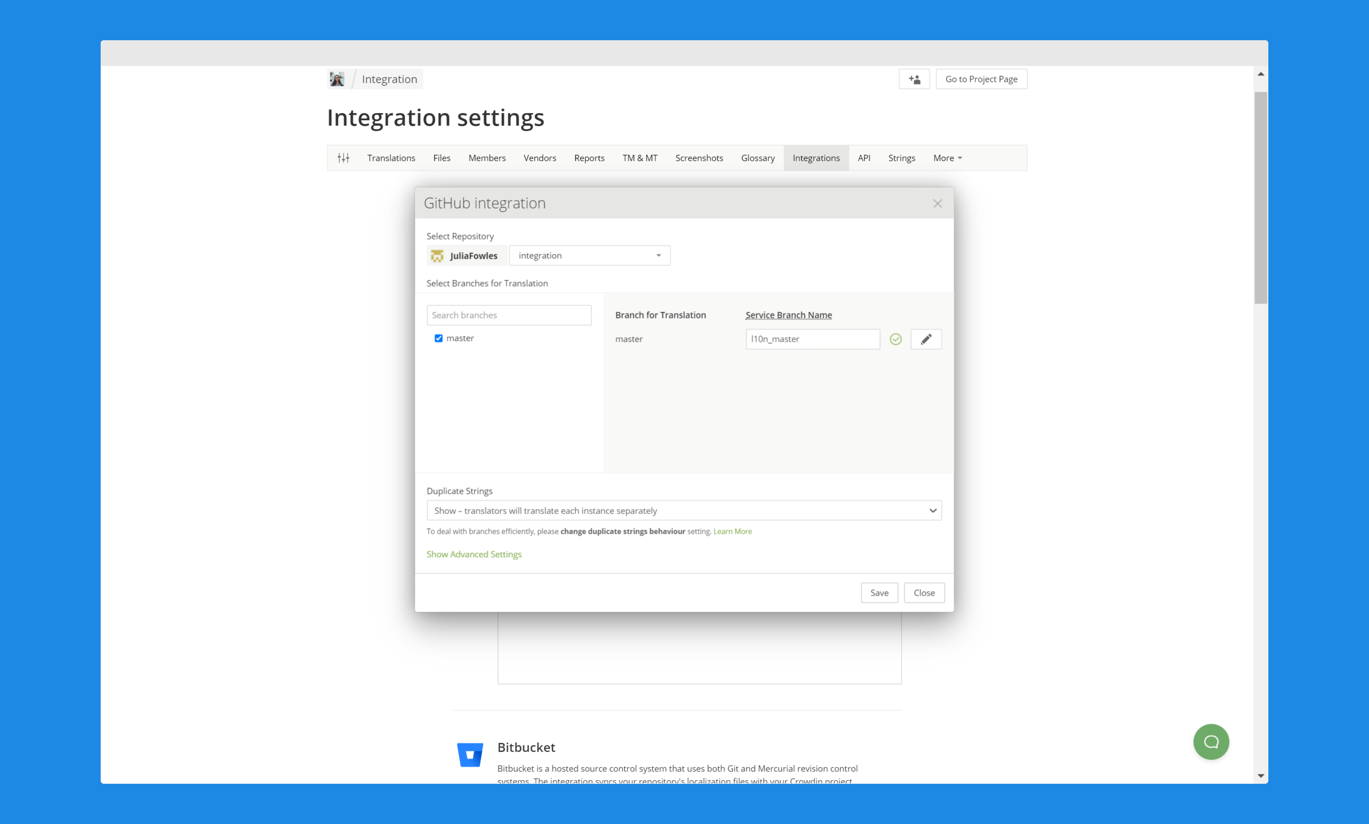
Task: Click Show Advanced Settings link
Action: coord(474,554)
